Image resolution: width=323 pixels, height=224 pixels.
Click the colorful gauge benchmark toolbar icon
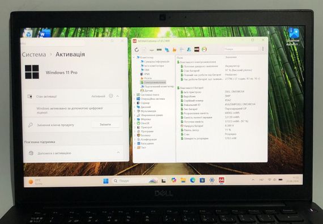(204, 49)
